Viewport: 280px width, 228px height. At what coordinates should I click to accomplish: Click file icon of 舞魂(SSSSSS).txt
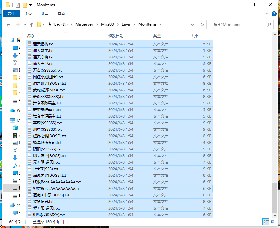click(29, 123)
